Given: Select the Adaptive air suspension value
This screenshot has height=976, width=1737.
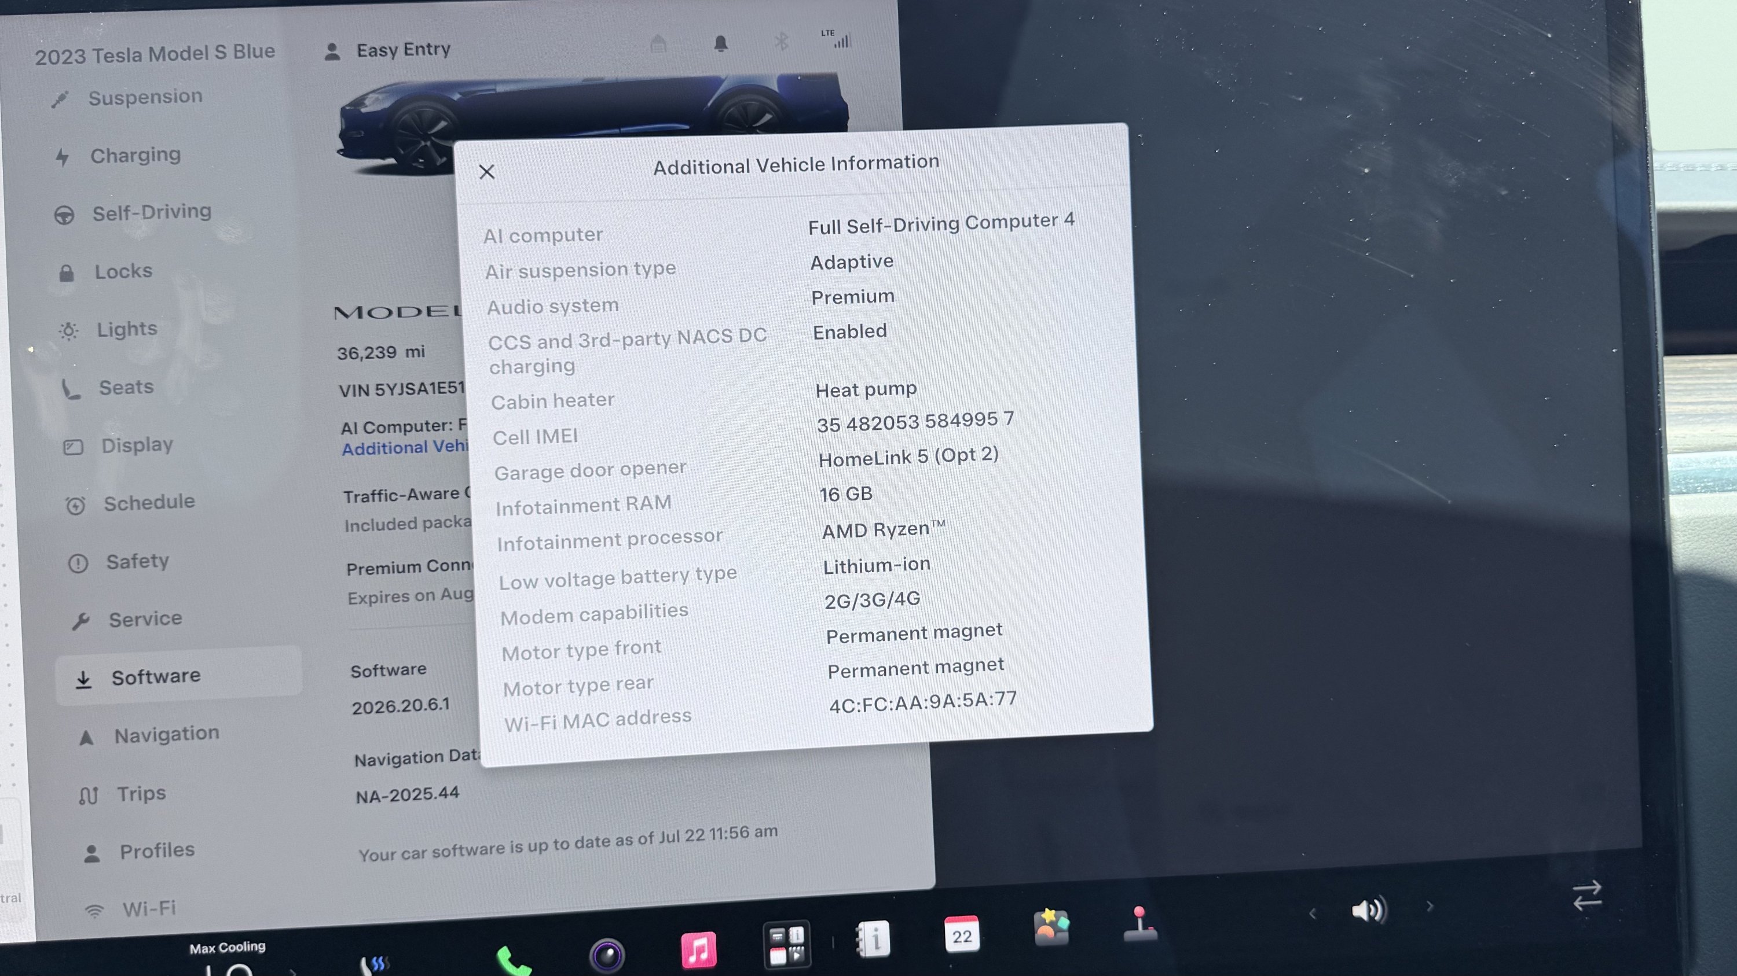Looking at the screenshot, I should click(x=852, y=262).
